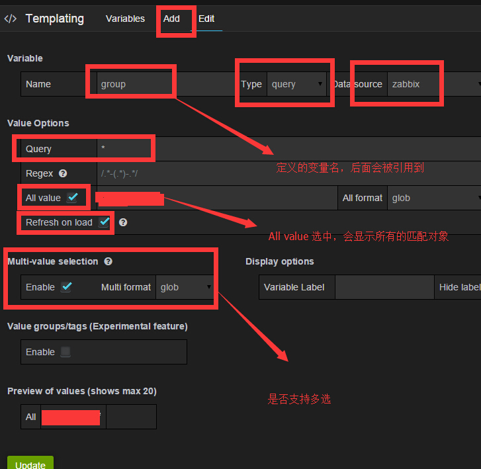Image resolution: width=481 pixels, height=469 pixels.
Task: Switch to the Add tab
Action: 171,19
